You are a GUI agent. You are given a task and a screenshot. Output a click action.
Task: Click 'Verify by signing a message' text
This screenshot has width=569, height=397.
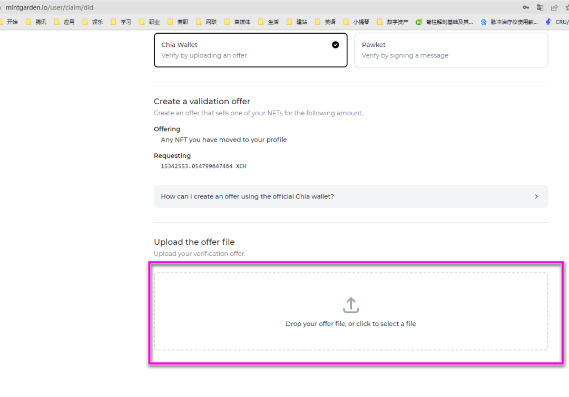tap(405, 55)
